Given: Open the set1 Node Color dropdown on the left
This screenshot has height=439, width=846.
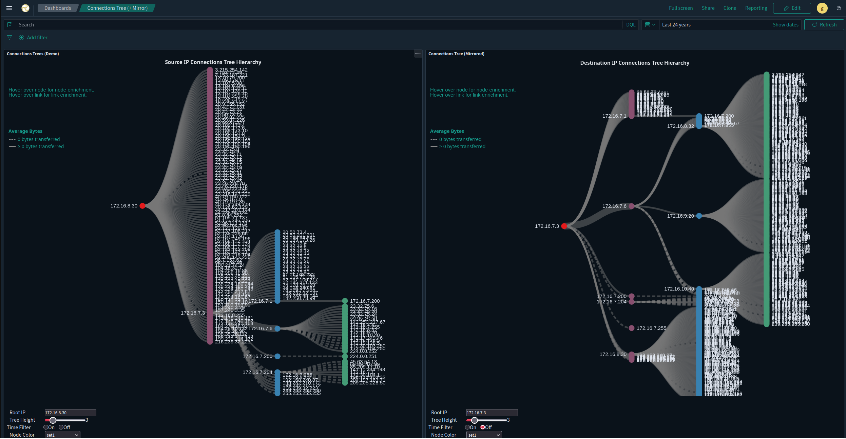Looking at the screenshot, I should coord(62,435).
